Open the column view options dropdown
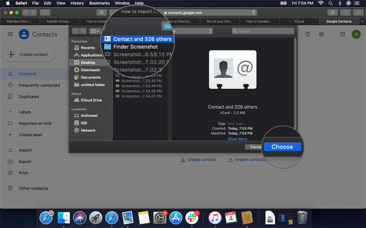 point(94,31)
